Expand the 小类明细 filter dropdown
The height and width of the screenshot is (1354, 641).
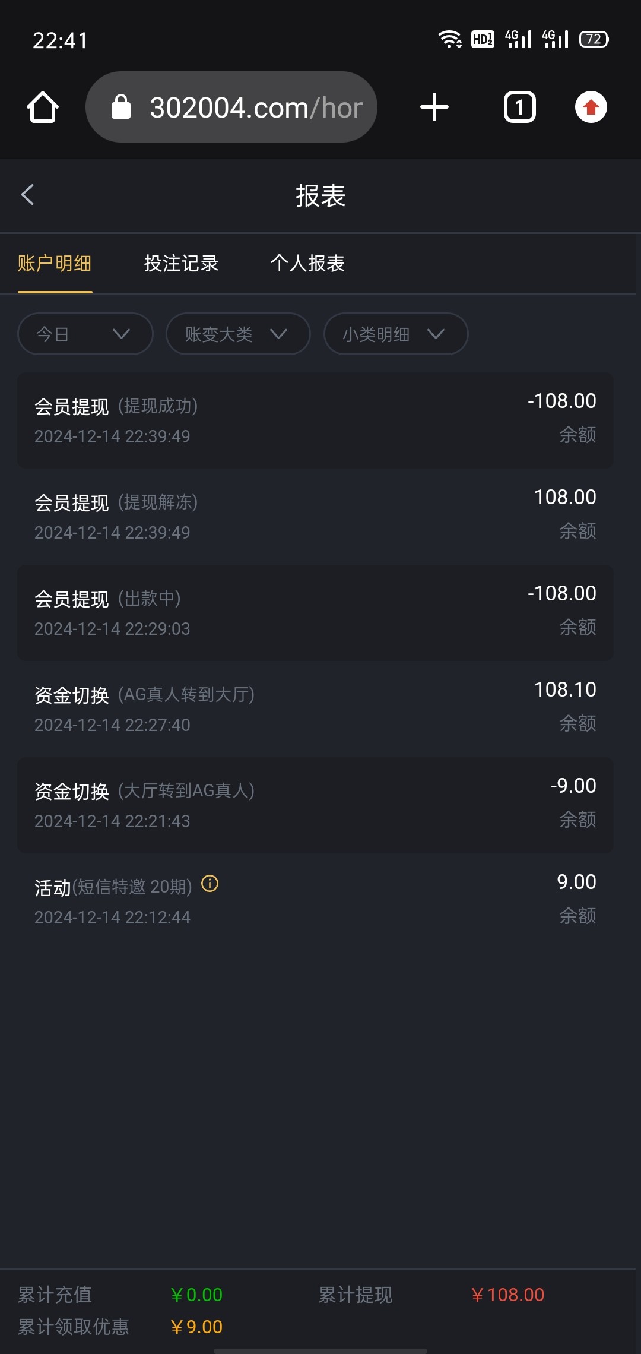point(395,334)
